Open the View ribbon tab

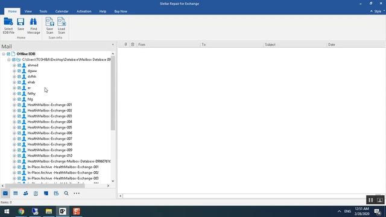tap(28, 11)
